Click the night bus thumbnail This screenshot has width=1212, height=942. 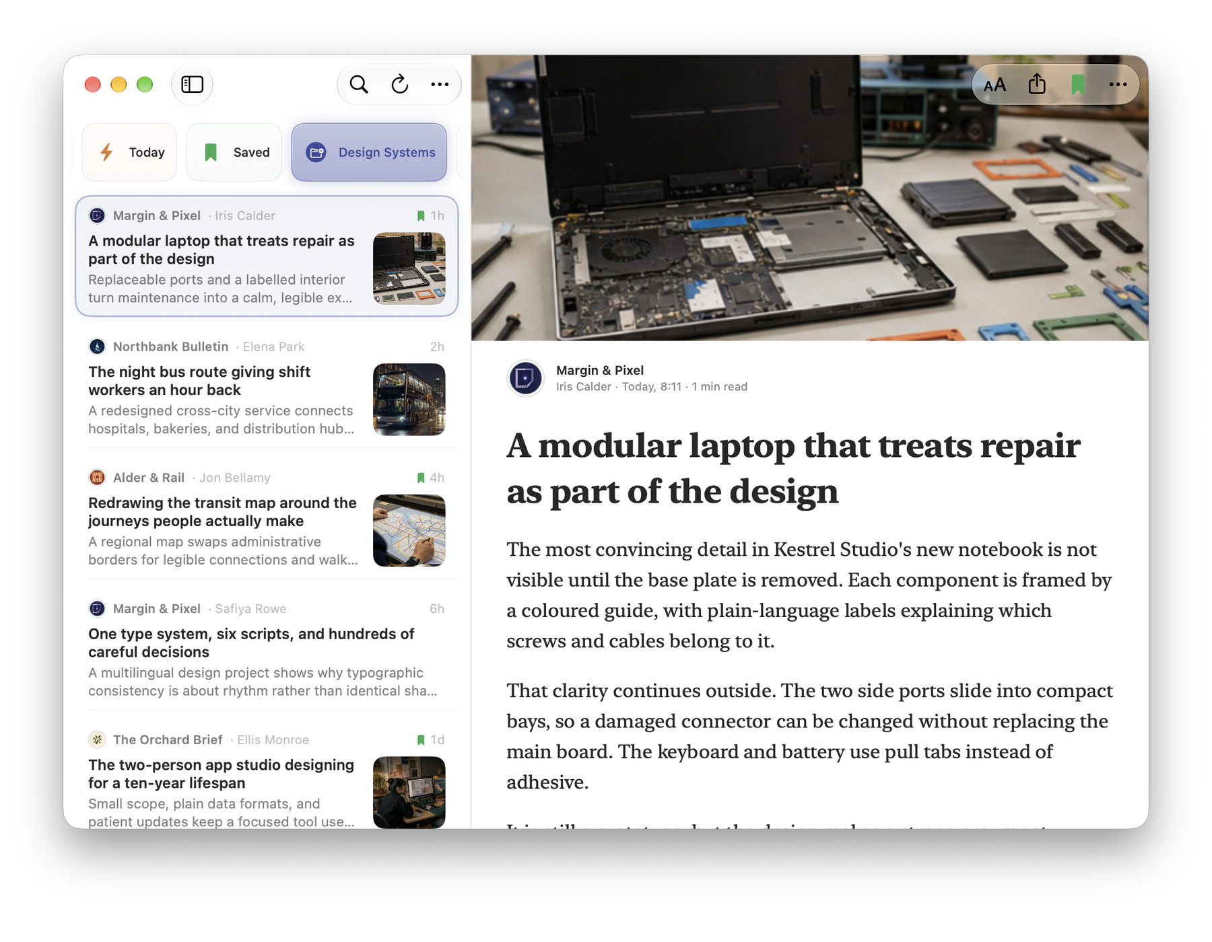(409, 400)
